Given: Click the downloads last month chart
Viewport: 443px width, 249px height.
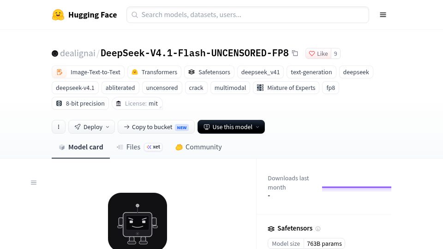Looking at the screenshot, I should [357, 189].
